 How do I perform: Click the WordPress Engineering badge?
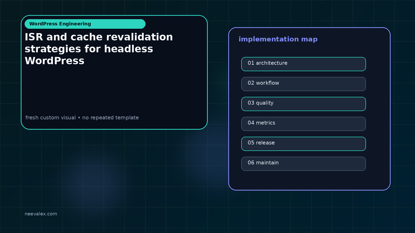pos(85,24)
